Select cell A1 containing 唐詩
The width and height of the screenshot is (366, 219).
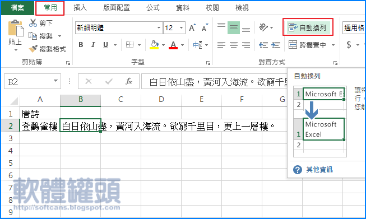click(40, 114)
